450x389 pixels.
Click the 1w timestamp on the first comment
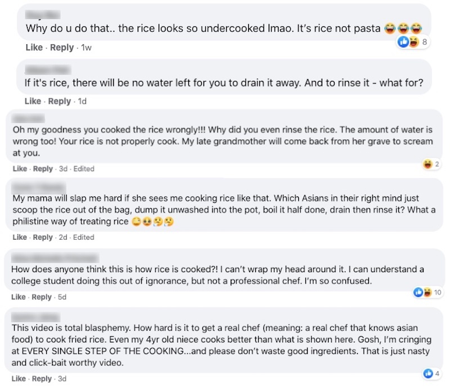86,48
